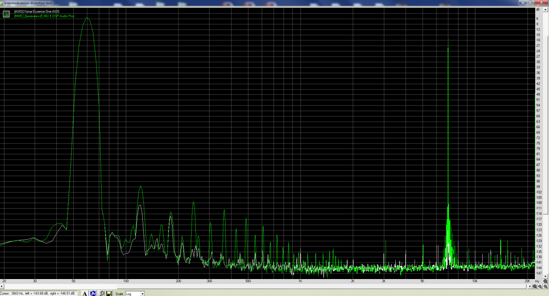
Task: Click the 'Intermodulation distortion test' window title
Action: click(x=28, y=3)
